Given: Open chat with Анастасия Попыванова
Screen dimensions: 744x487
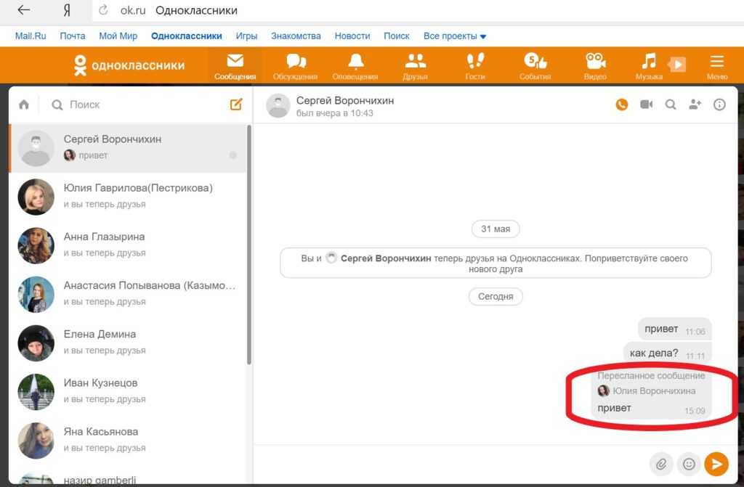Looking at the screenshot, I should coord(128,294).
